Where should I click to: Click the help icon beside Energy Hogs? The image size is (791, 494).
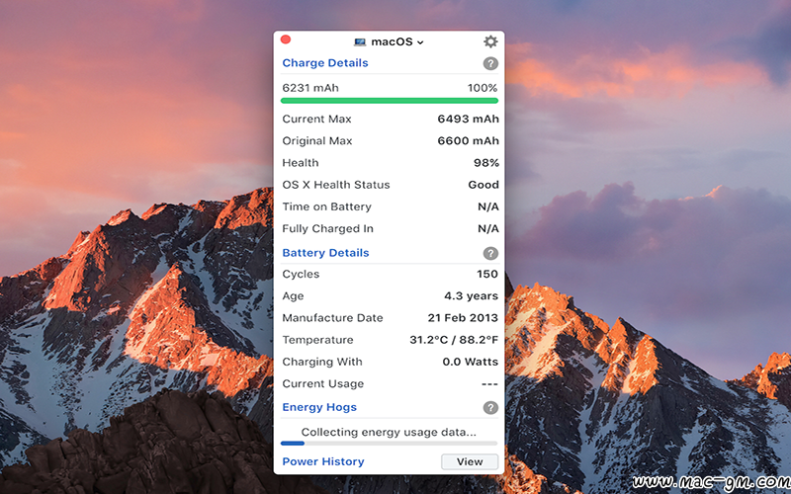tap(490, 407)
